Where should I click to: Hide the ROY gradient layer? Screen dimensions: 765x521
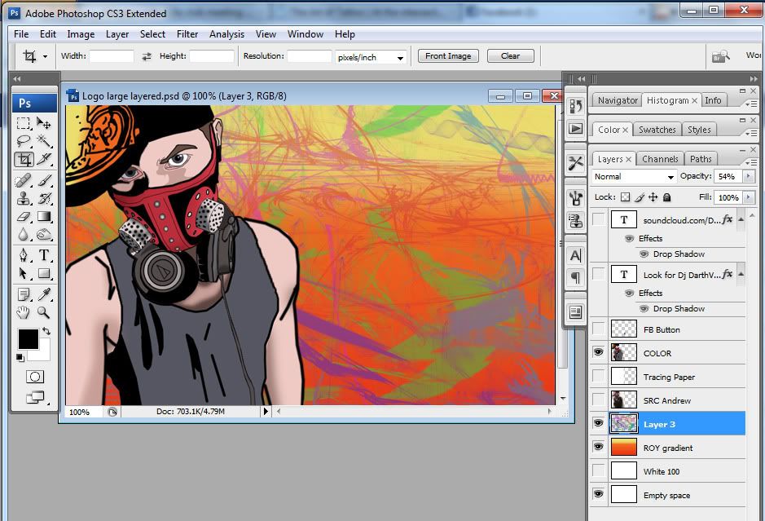coord(599,447)
